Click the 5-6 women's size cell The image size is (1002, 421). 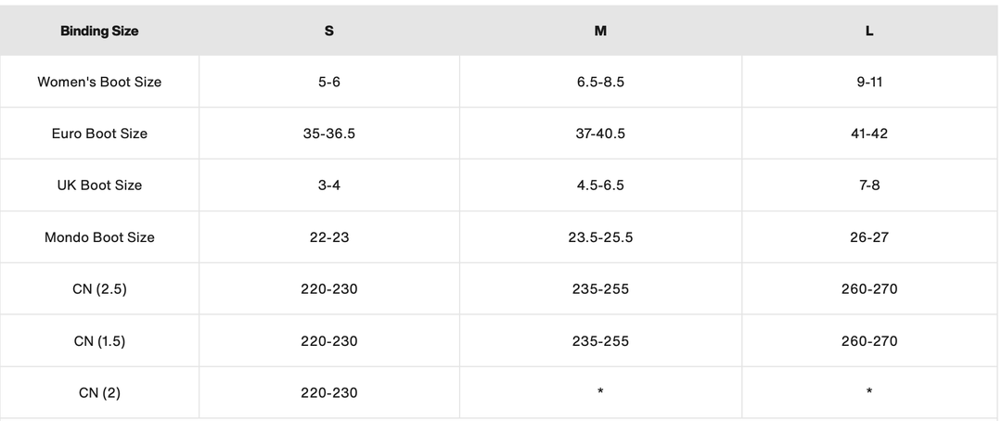click(x=329, y=82)
